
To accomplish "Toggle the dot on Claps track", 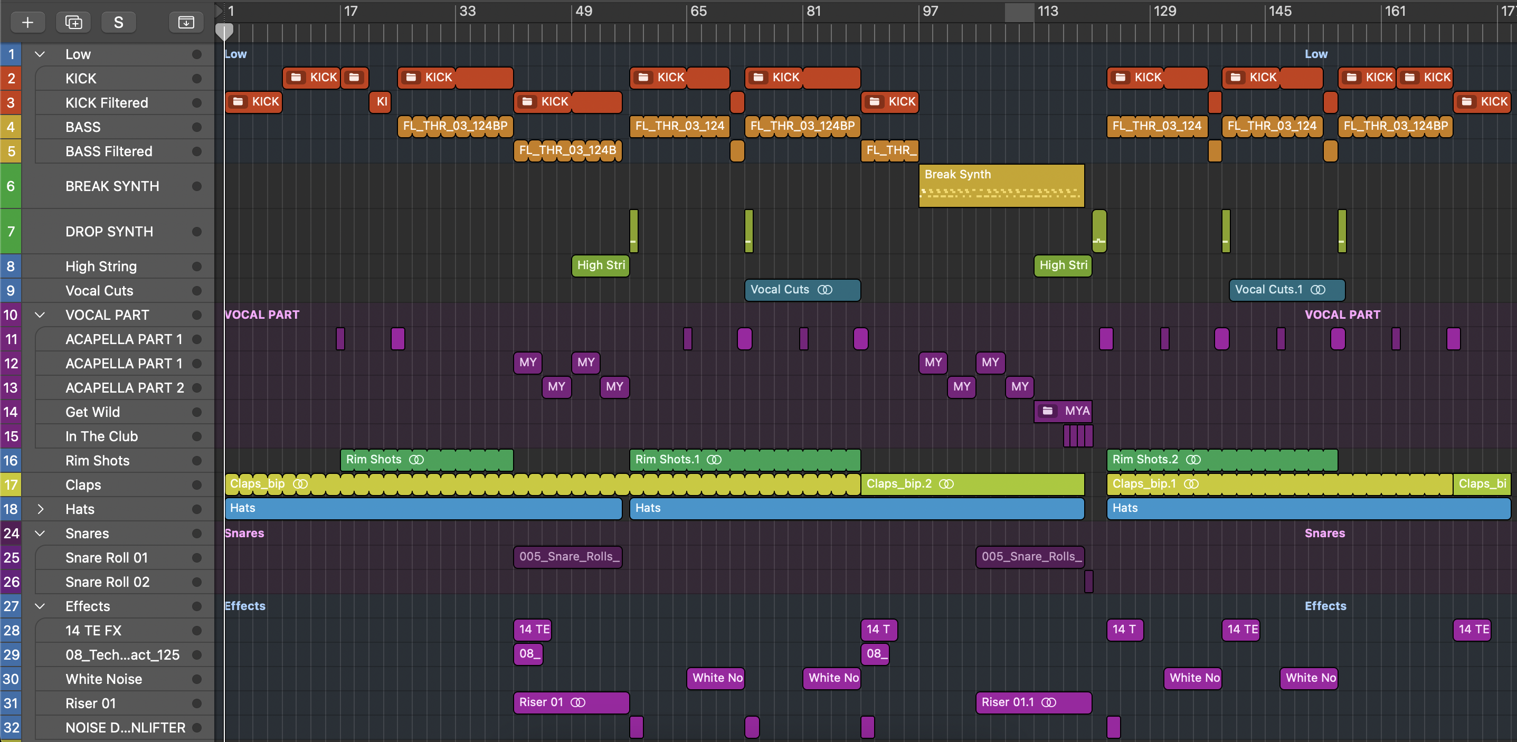I will pyautogui.click(x=197, y=485).
